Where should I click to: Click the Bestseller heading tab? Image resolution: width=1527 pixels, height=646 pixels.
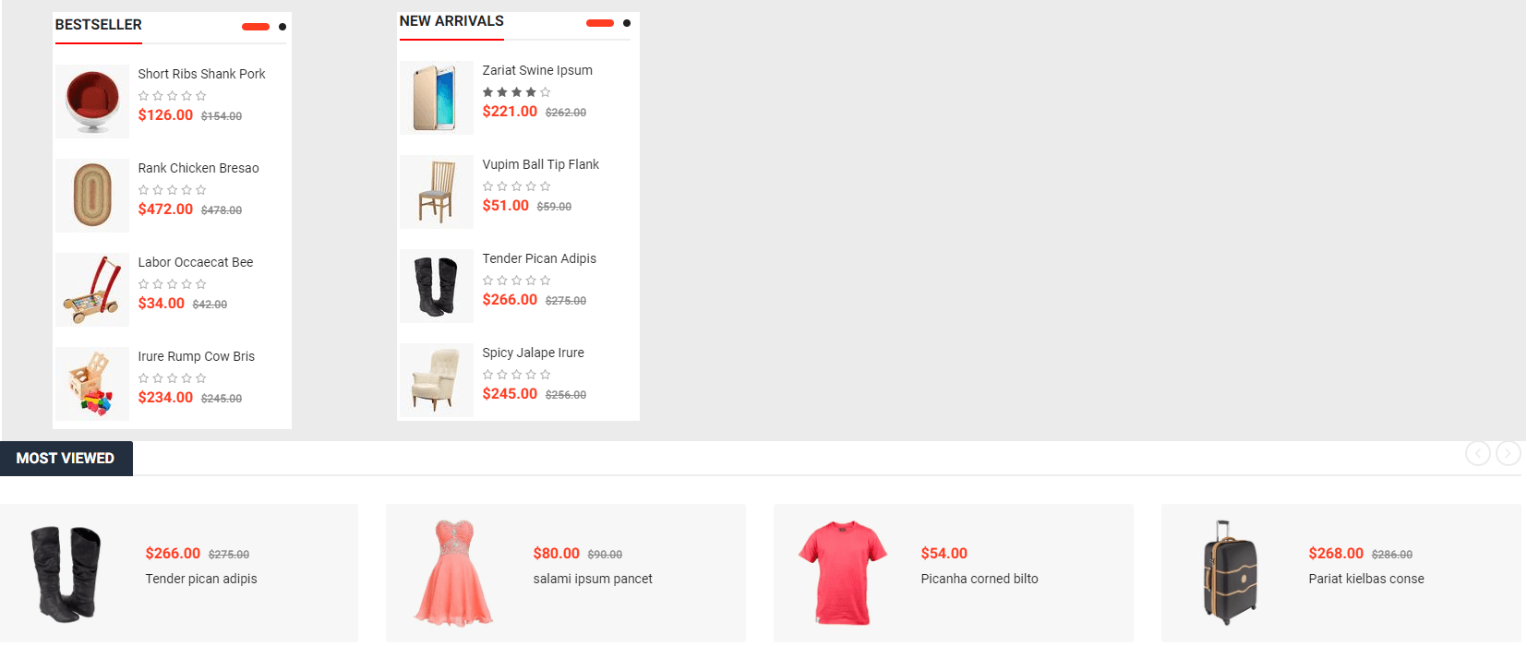[99, 25]
